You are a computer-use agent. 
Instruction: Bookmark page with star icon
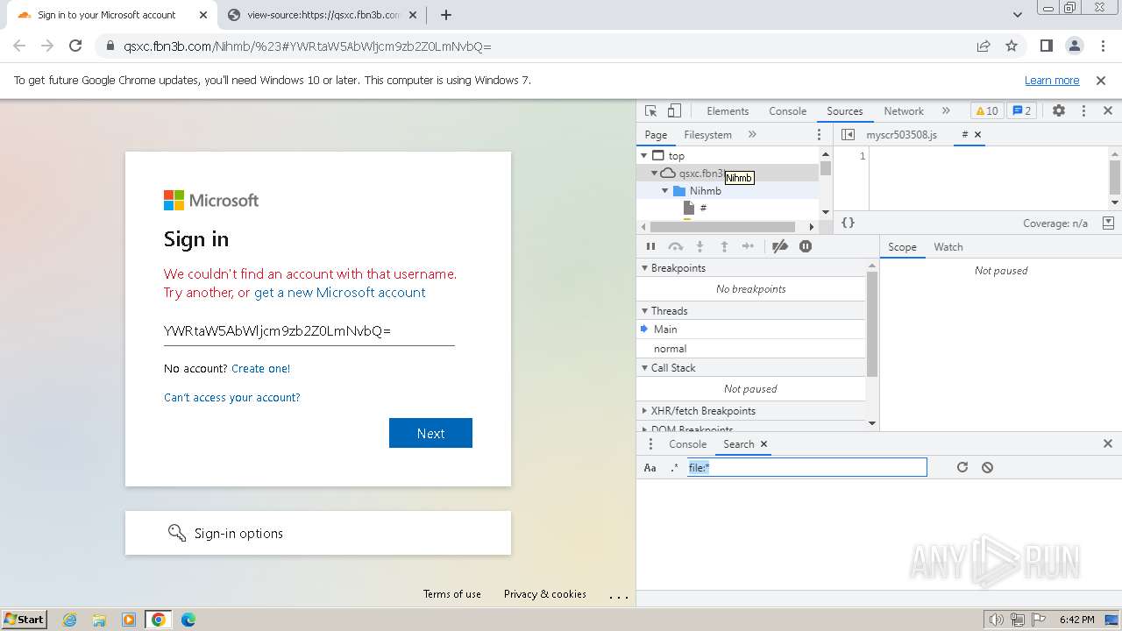point(1012,46)
